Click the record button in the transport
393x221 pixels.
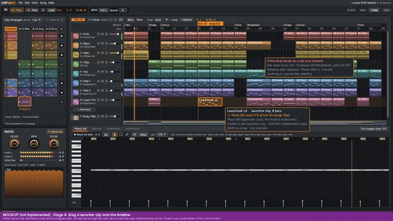43,10
